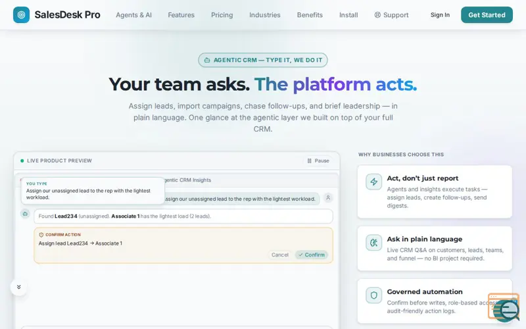Viewport: 526px width, 329px height.
Task: Click the Assign lead Lead234 → Associate 1 text
Action: (80, 243)
